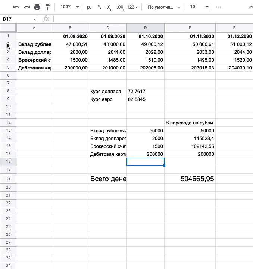Select row 17 header
Image resolution: width=253 pixels, height=269 pixels.
coord(8,162)
